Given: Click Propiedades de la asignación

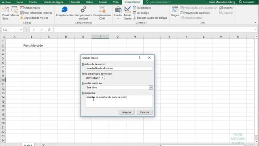Looking at the screenshot, I should point(199,8).
